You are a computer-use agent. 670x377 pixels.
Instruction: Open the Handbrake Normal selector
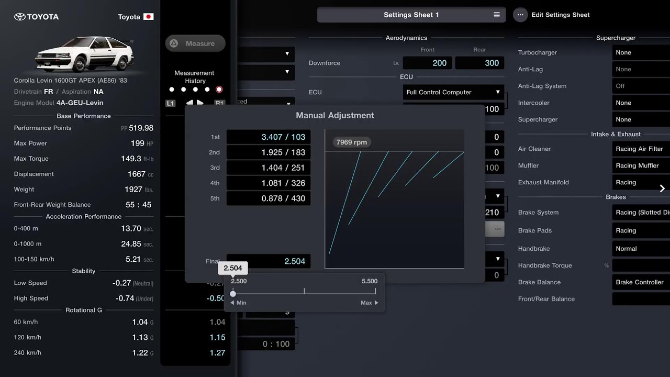click(641, 249)
